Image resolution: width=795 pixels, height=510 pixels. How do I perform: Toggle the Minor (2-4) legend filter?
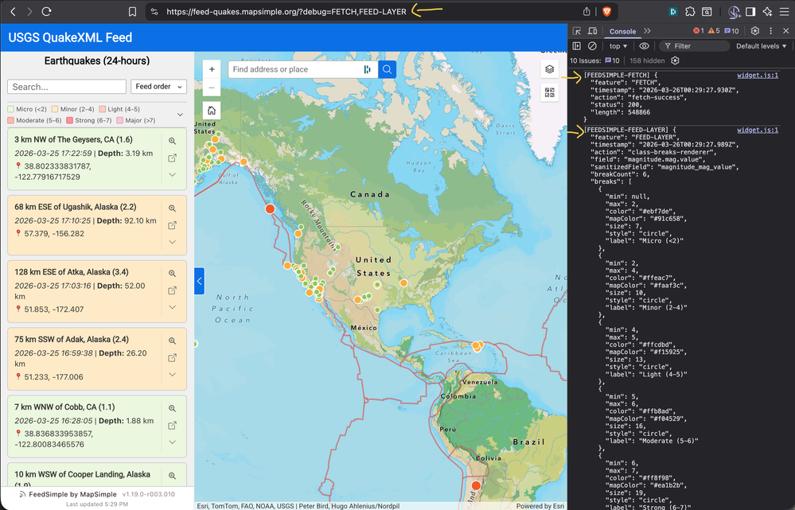click(x=72, y=109)
